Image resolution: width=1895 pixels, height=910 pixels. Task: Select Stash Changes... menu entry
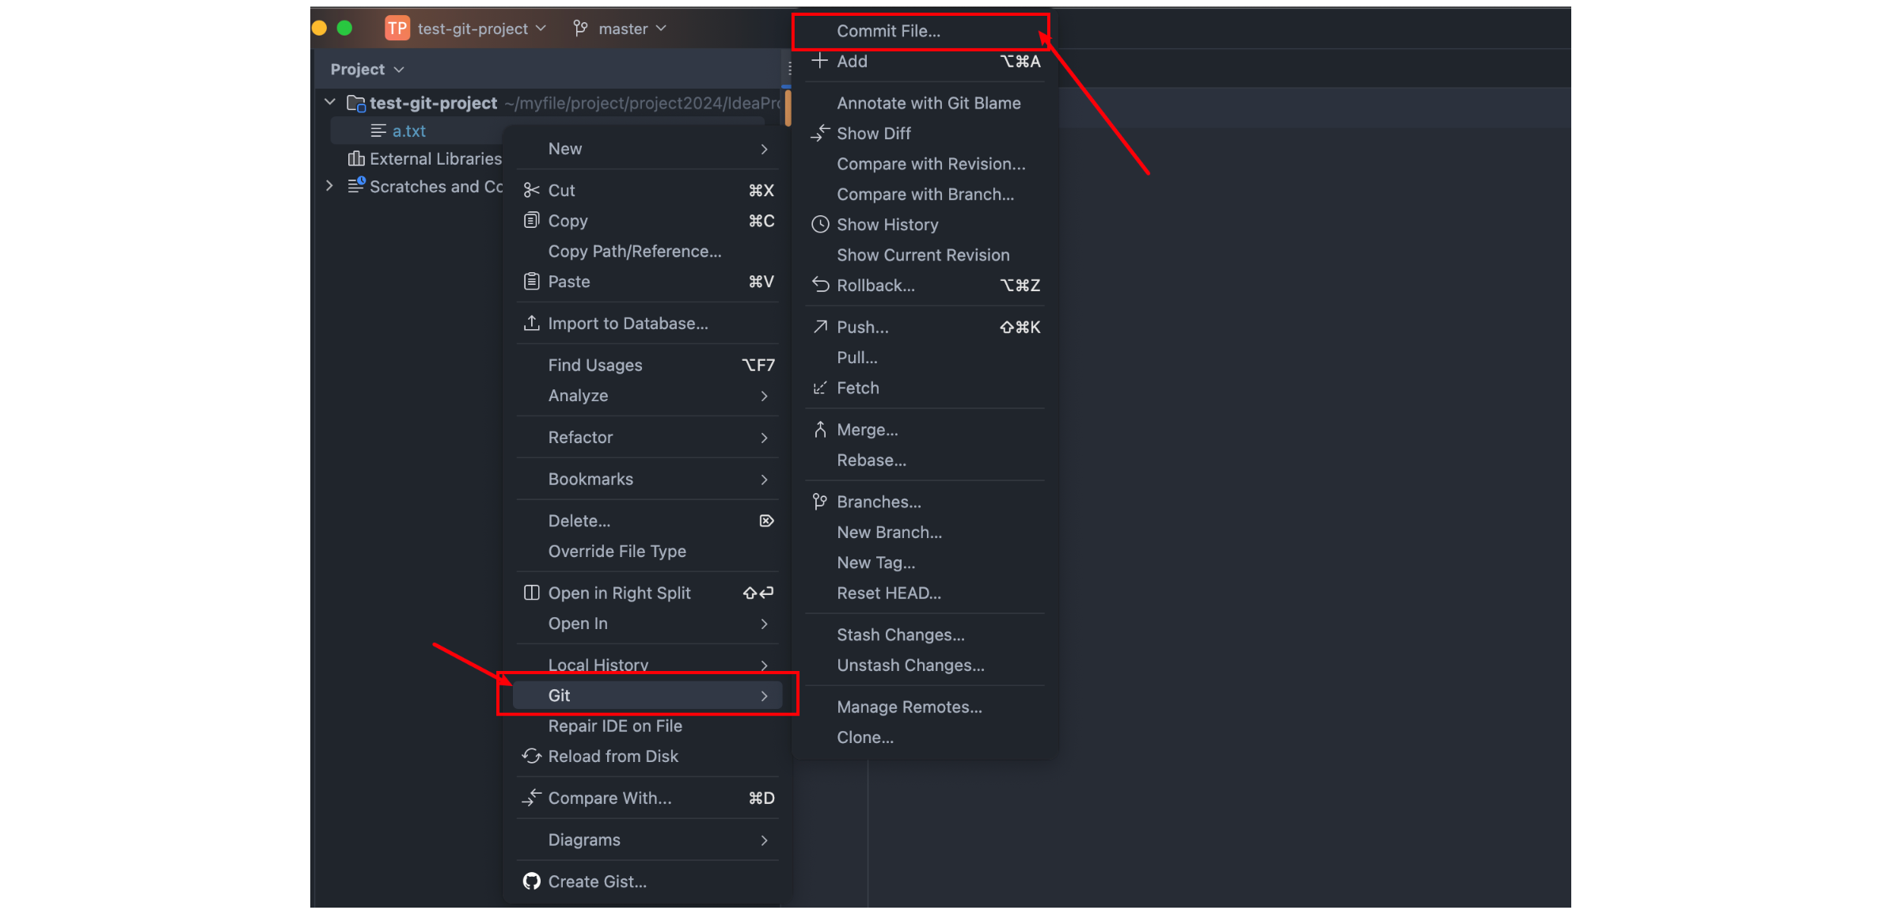point(900,635)
